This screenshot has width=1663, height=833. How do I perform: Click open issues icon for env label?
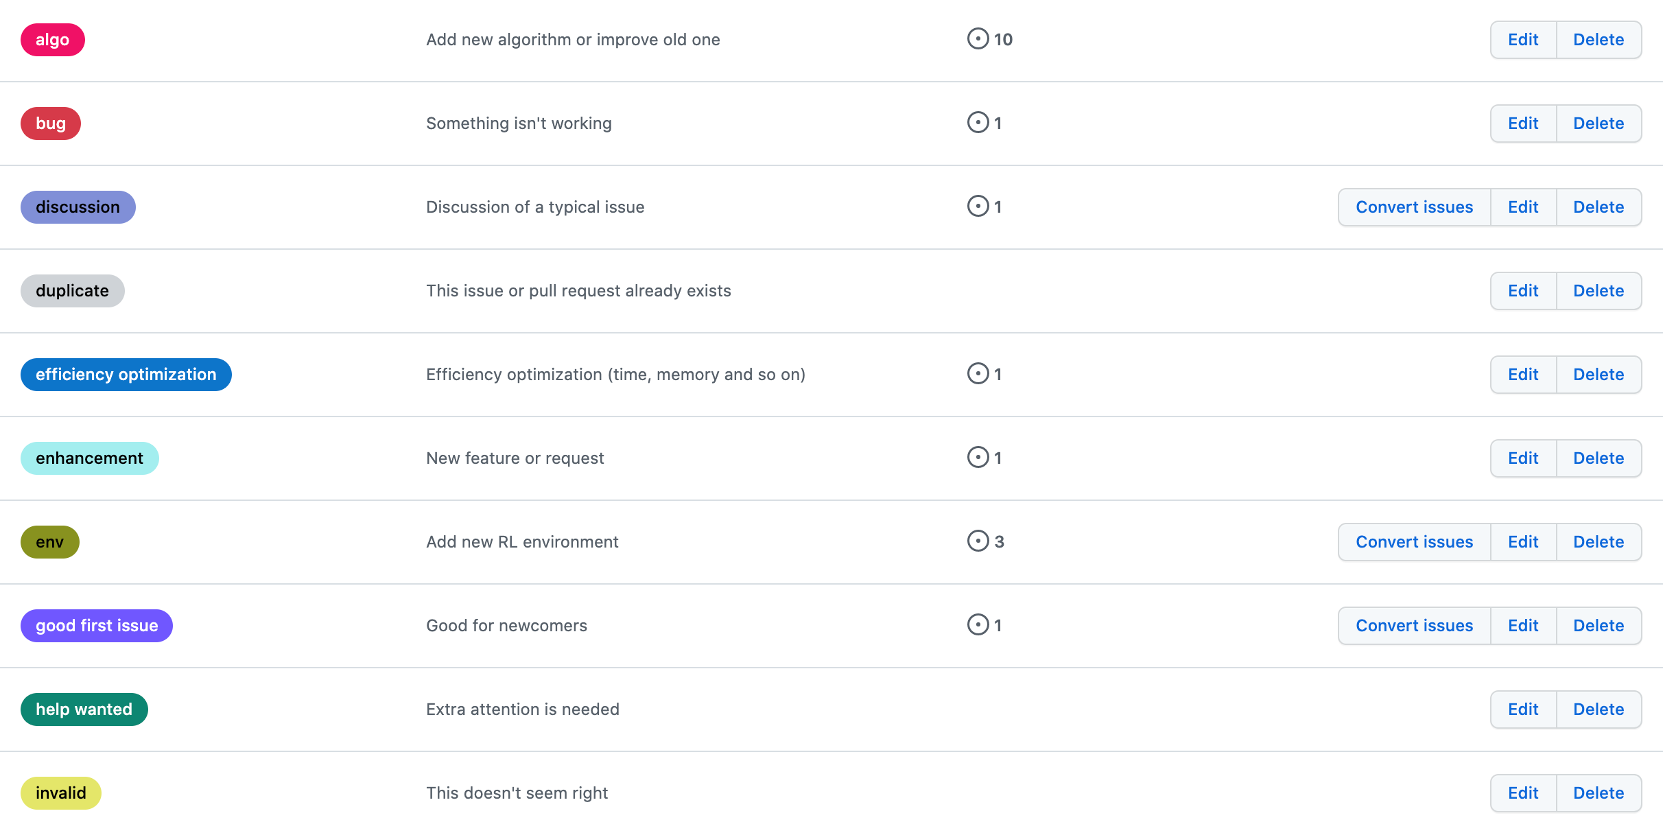click(978, 541)
